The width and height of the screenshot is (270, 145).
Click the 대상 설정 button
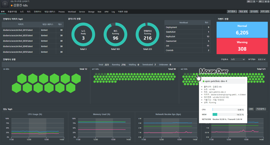coord(243,11)
